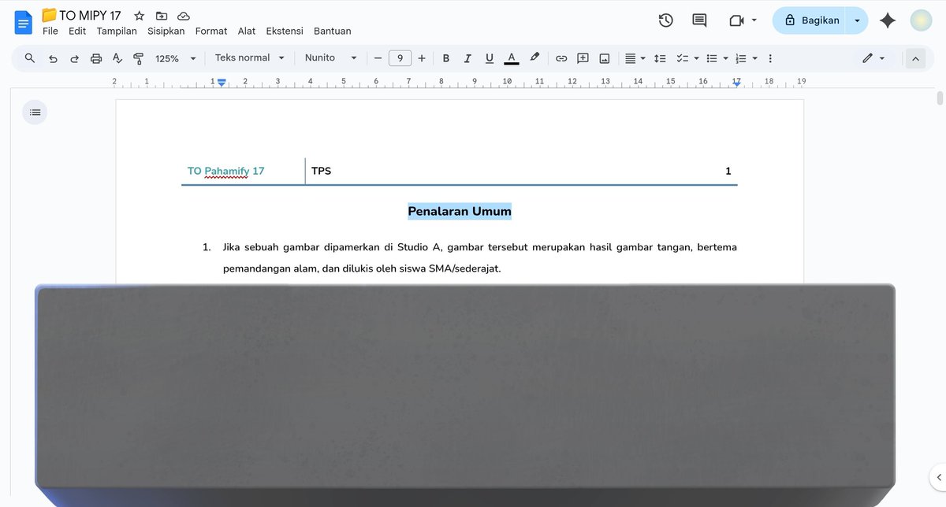Expand the side panel arrow
This screenshot has width=946, height=507.
point(938,477)
